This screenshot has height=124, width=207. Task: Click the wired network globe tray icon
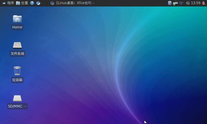[x=175, y=3]
